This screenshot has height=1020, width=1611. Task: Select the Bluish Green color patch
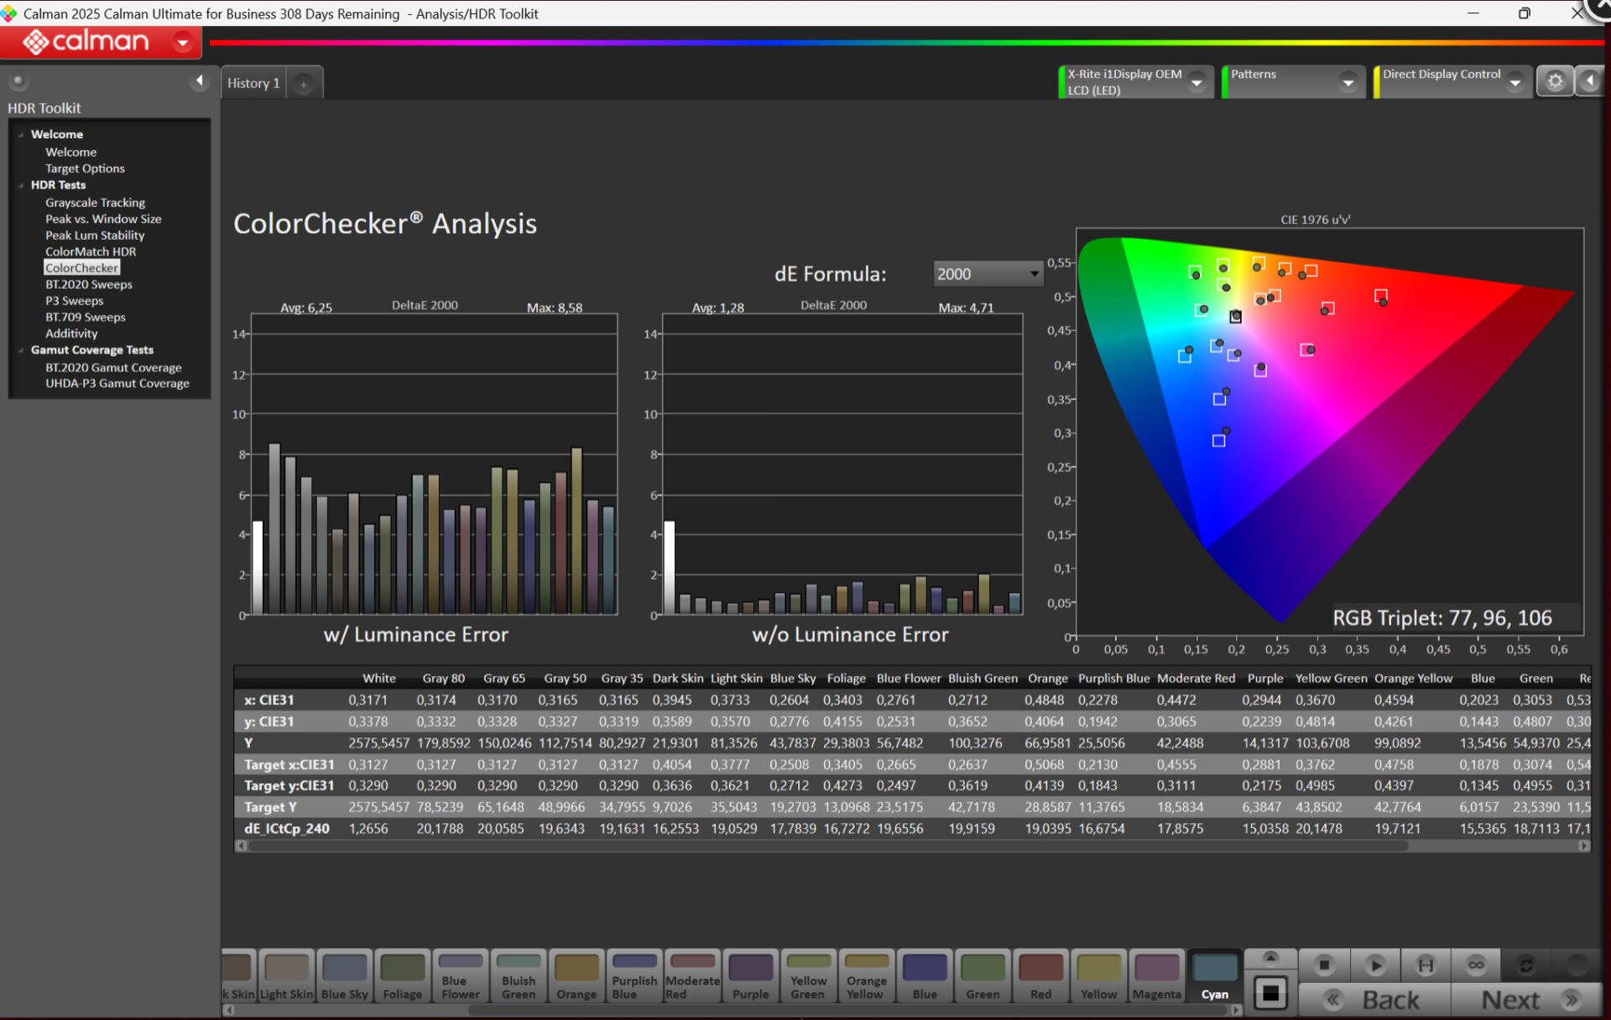coord(519,976)
